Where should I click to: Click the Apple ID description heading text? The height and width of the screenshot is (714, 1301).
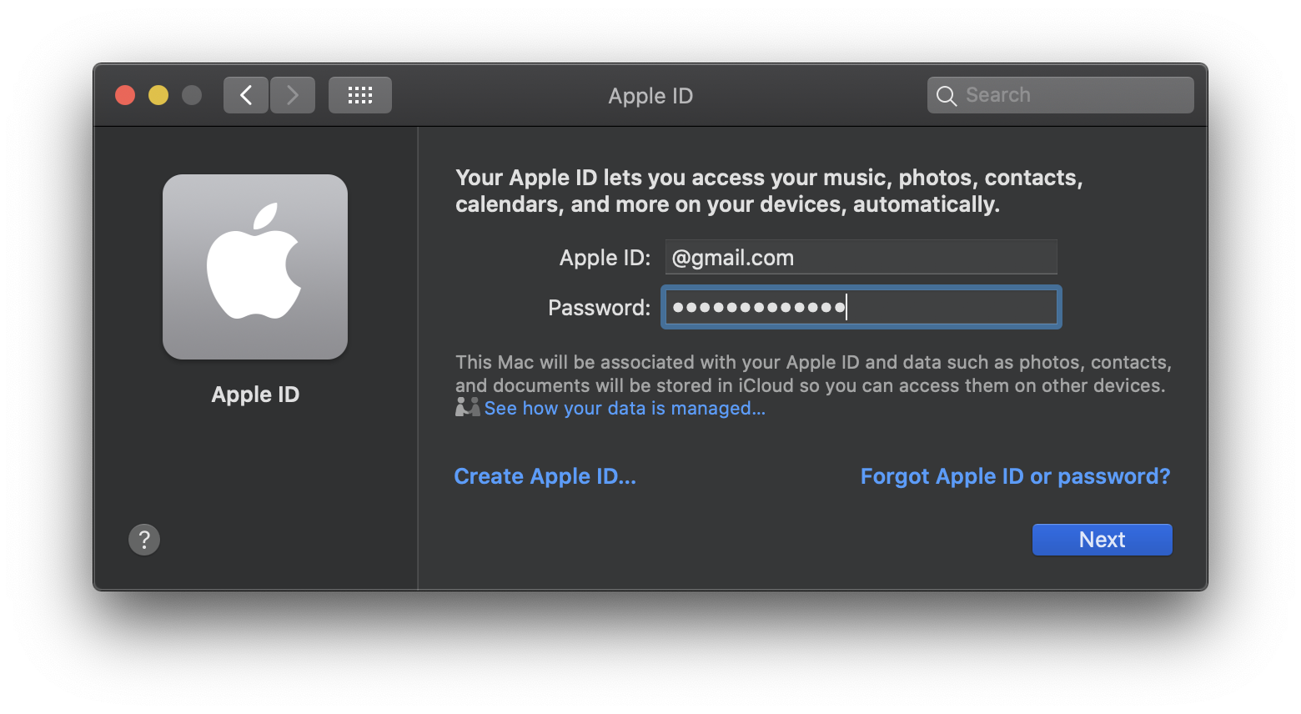tap(769, 191)
